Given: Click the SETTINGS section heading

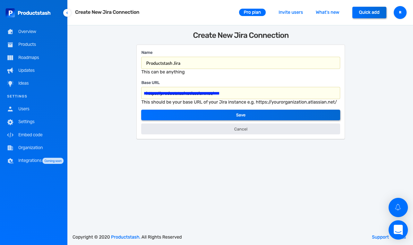Looking at the screenshot, I should tap(17, 96).
